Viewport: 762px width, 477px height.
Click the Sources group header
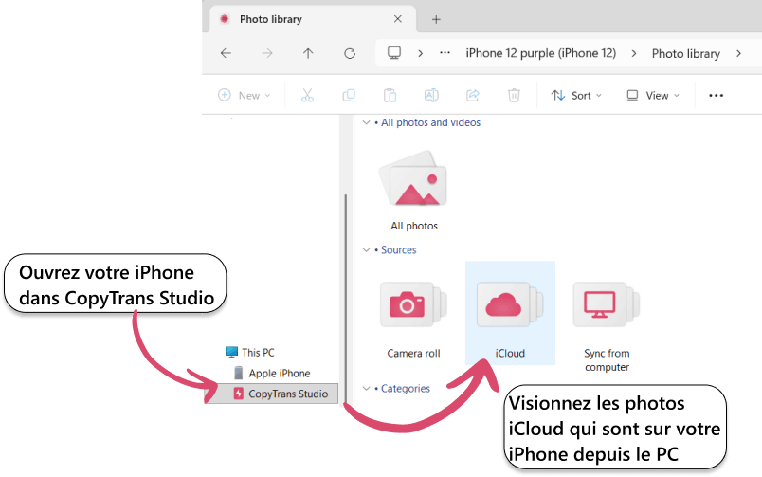(x=398, y=250)
